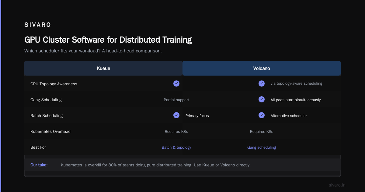Click the 'Which scheduler fits your workload?' subtitle
The height and width of the screenshot is (192, 365).
(x=93, y=51)
